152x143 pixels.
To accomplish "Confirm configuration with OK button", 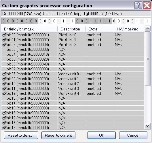I will pyautogui.click(x=102, y=135).
